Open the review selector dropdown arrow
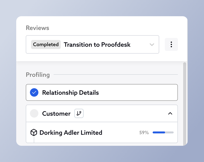 click(x=152, y=45)
